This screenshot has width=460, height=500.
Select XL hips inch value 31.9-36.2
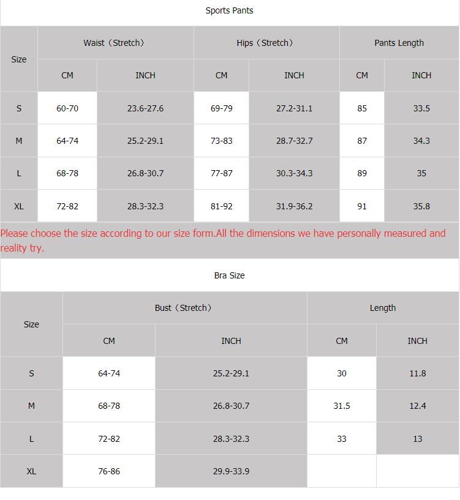[x=294, y=206]
